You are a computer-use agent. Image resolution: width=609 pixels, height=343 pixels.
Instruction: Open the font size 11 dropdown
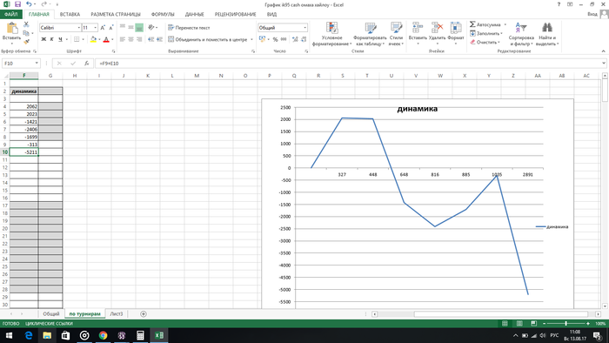[95, 28]
